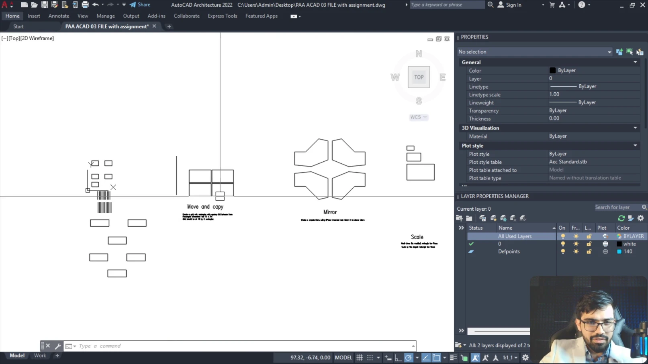
Task: Toggle grid display in status bar
Action: point(360,358)
